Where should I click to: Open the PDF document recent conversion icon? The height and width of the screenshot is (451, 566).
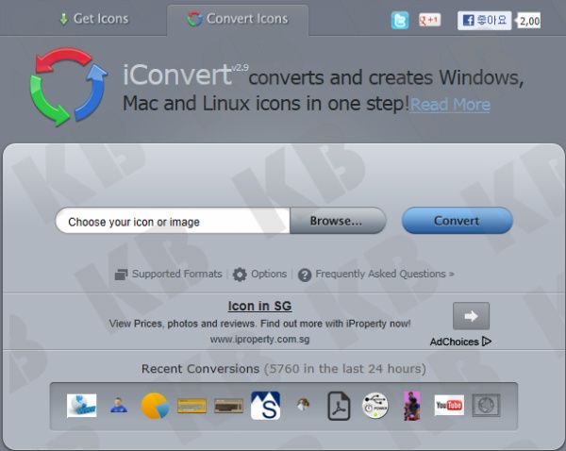[x=339, y=406]
